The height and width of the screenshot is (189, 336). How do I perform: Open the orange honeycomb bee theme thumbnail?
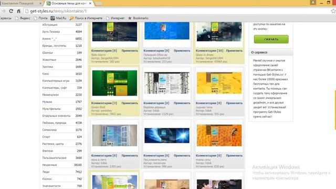pyautogui.click(x=219, y=135)
